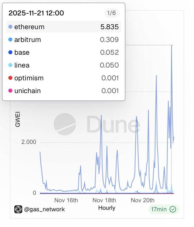Click the 17min refresh status badge

pos(164,209)
